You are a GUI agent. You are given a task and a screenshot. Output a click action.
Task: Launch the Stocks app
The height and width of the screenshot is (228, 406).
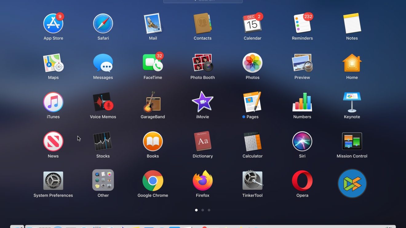pyautogui.click(x=103, y=141)
